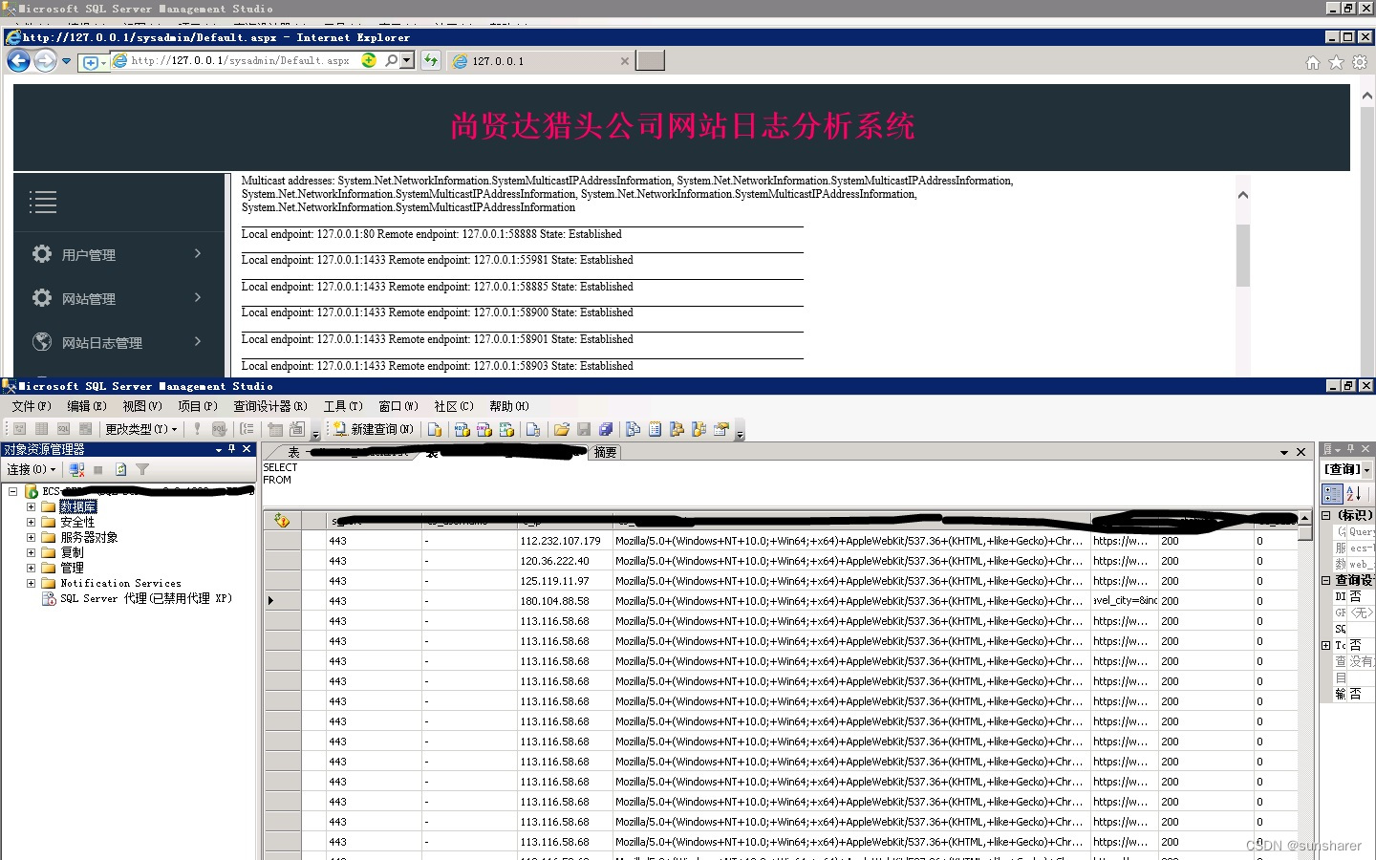This screenshot has height=860, width=1376.
Task: Open IE favorites star icon
Action: pyautogui.click(x=1336, y=62)
